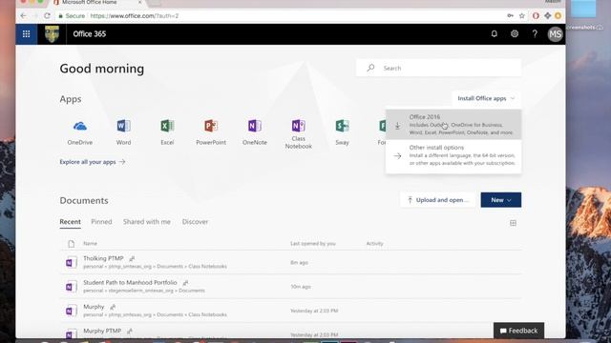Open the Murphy PTMP notebook

(102, 331)
